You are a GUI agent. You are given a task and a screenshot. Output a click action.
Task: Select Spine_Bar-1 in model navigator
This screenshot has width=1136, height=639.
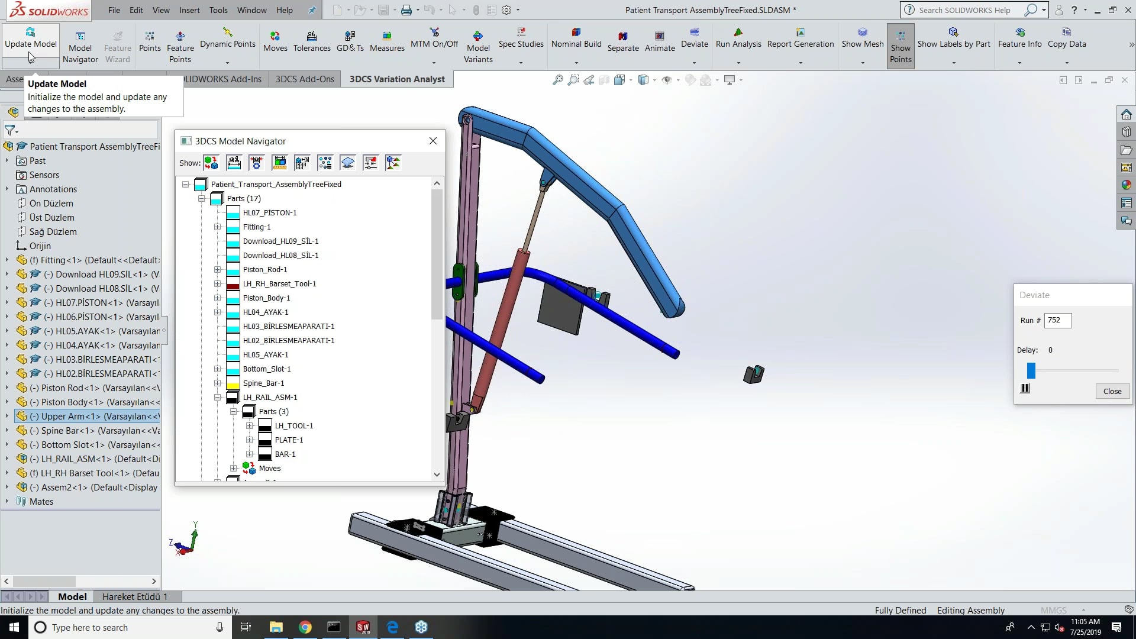pyautogui.click(x=264, y=382)
